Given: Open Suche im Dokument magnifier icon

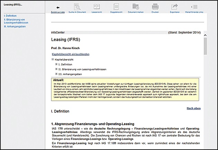Looking at the screenshot, I should click(x=78, y=7).
